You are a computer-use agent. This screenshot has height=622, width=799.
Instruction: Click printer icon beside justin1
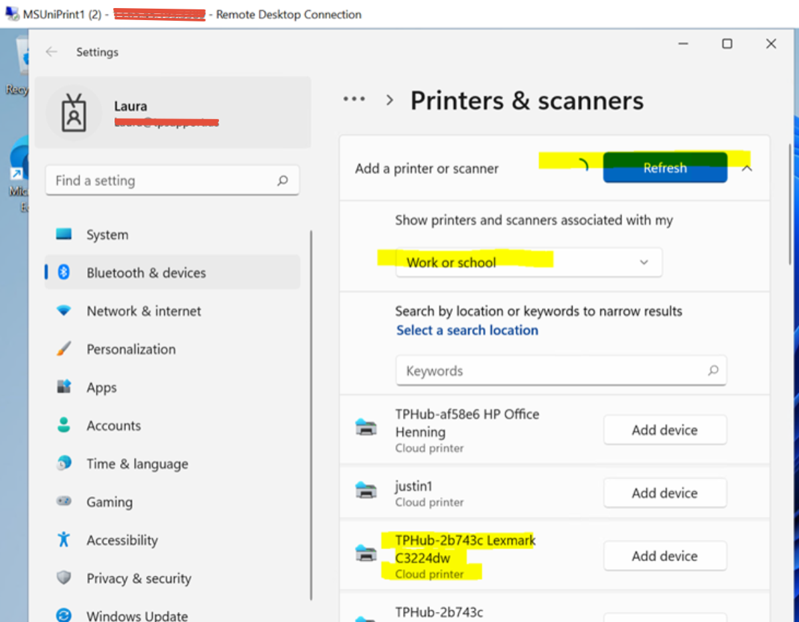[x=366, y=490]
